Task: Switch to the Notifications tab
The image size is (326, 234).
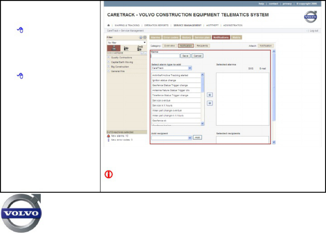Action: [x=221, y=37]
